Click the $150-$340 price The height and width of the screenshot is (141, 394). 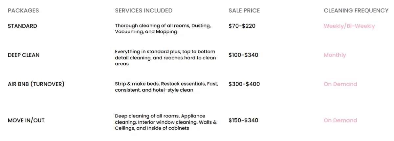coord(243,120)
